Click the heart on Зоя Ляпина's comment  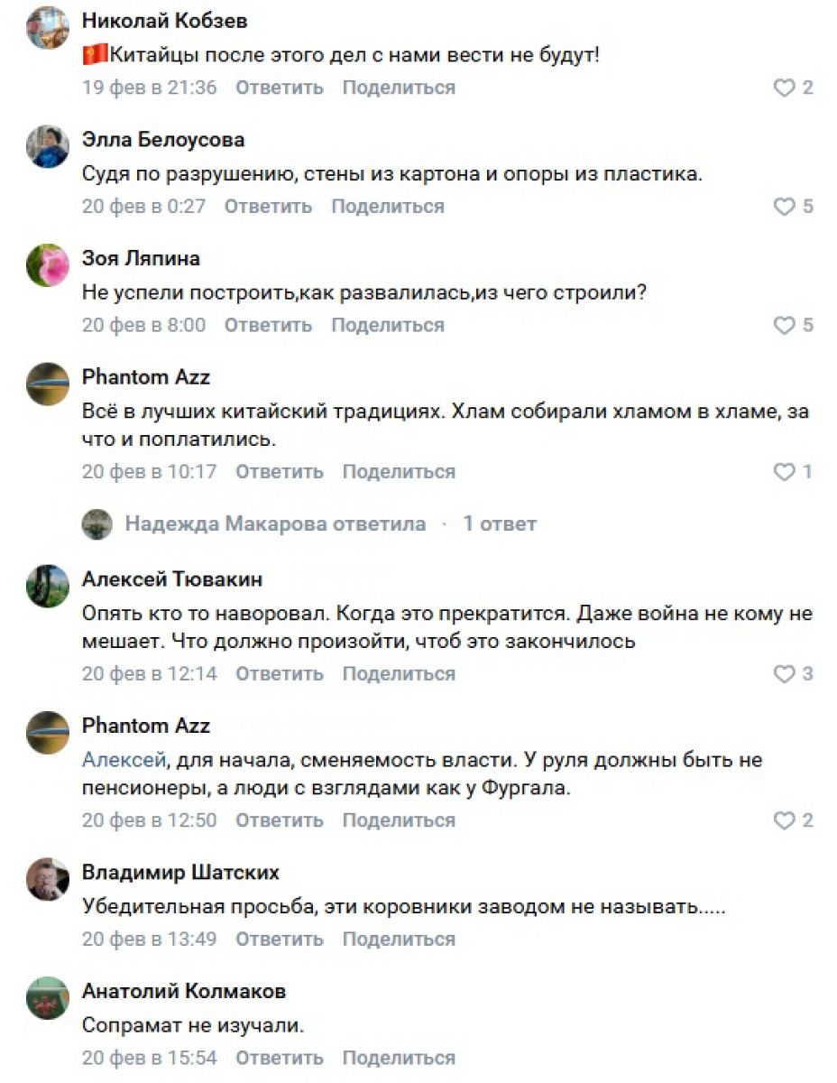pos(784,325)
